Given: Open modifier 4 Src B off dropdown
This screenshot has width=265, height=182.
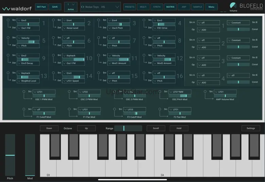Looking at the screenshot, I should pos(238,75).
